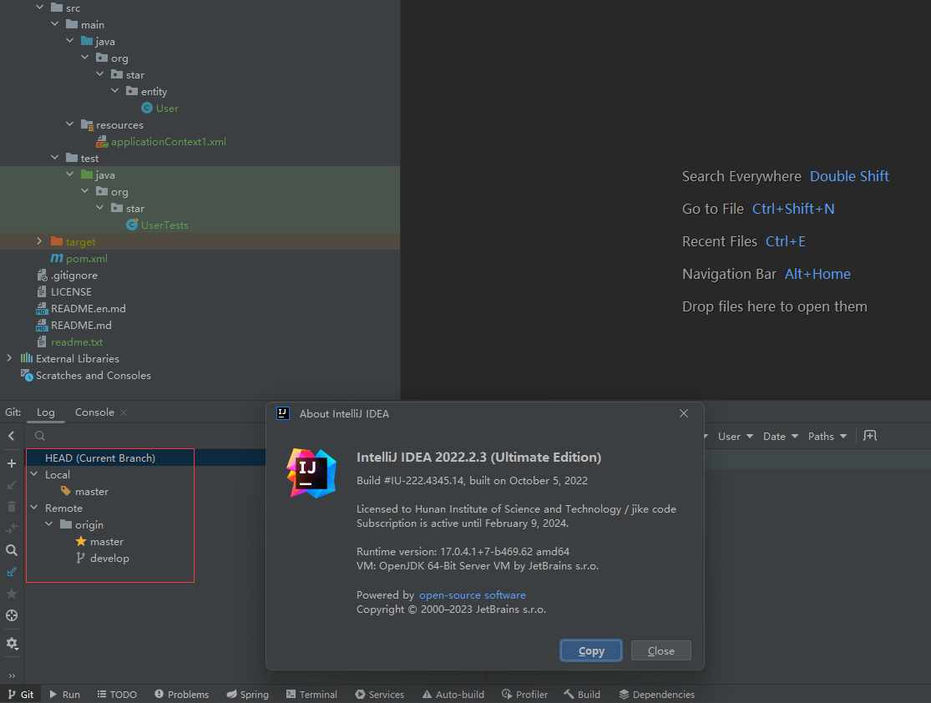Viewport: 931px width, 703px height.
Task: Open the new Git log tab icon
Action: [x=870, y=436]
